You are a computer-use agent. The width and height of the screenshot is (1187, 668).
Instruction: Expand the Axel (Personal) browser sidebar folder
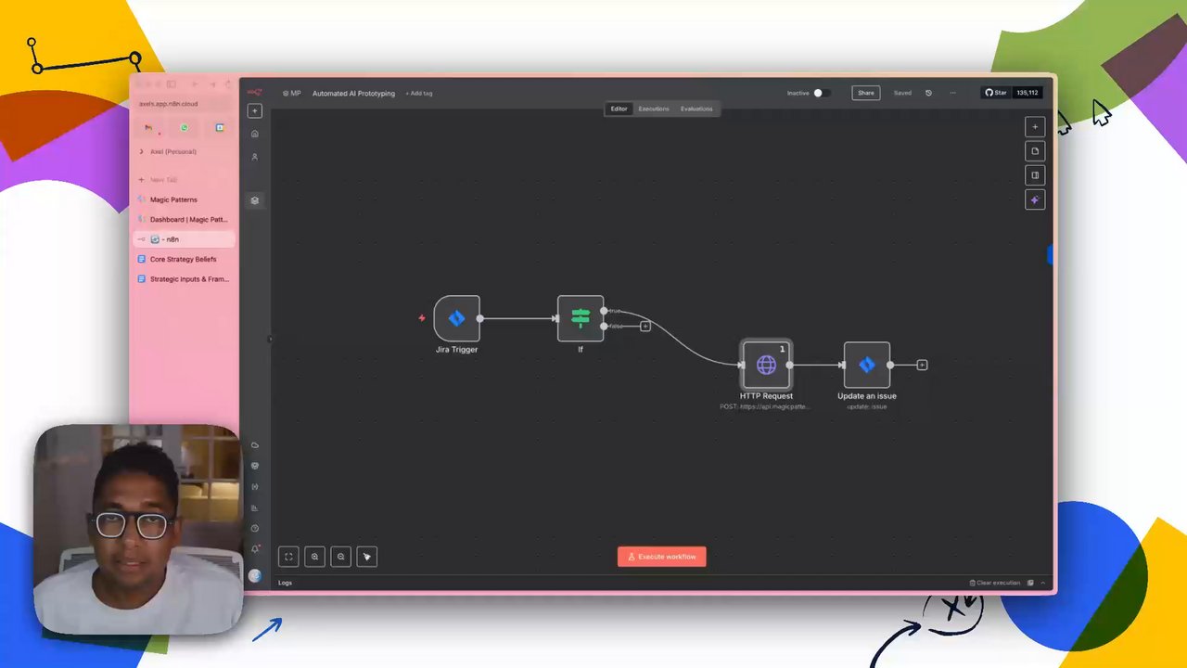tap(142, 151)
